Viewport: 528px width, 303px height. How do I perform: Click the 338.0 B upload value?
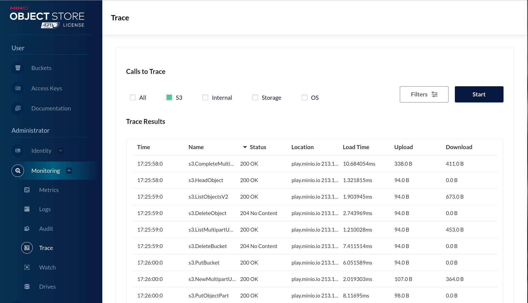click(403, 164)
